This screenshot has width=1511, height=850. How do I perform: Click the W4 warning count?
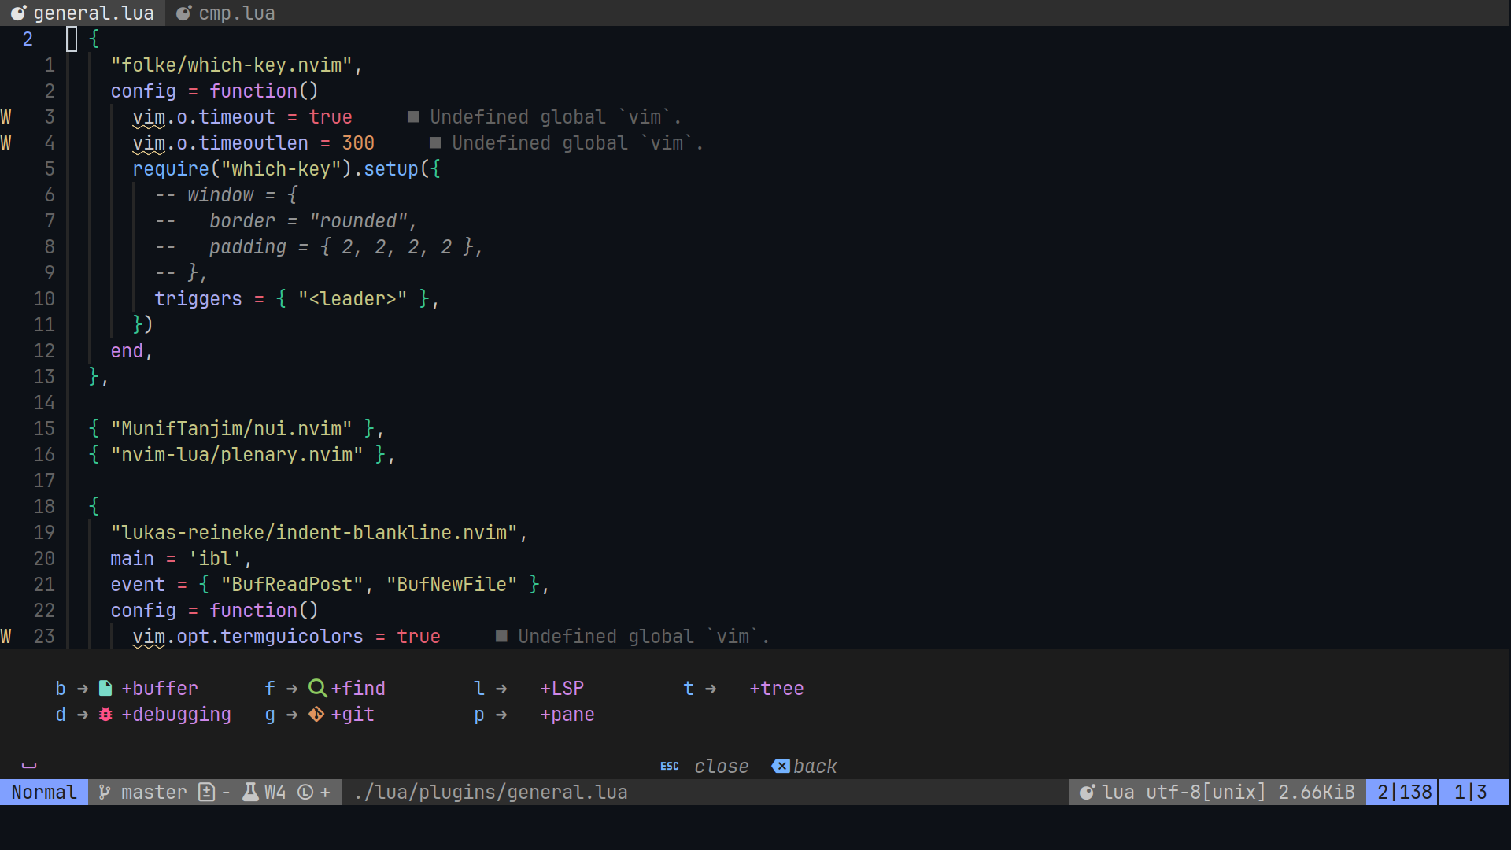coord(275,793)
